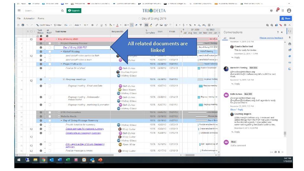Image resolution: width=304 pixels, height=171 pixels.
Task: Click the zoom out magnifier icon
Action: 267,25
